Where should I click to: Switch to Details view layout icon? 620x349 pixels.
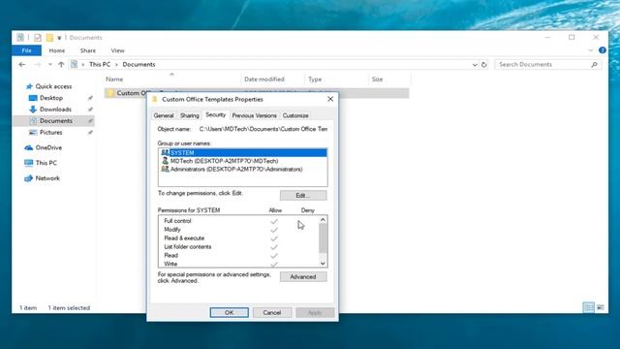tap(588, 307)
